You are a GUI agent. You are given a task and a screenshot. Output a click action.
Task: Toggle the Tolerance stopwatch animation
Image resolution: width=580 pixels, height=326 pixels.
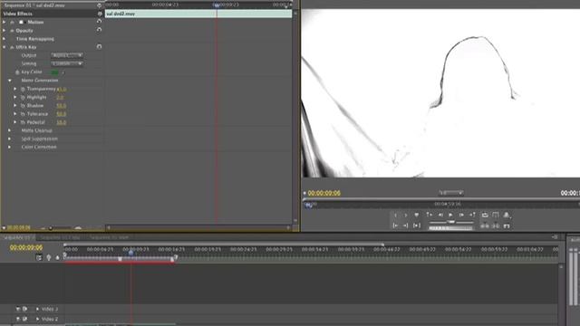[x=23, y=114]
